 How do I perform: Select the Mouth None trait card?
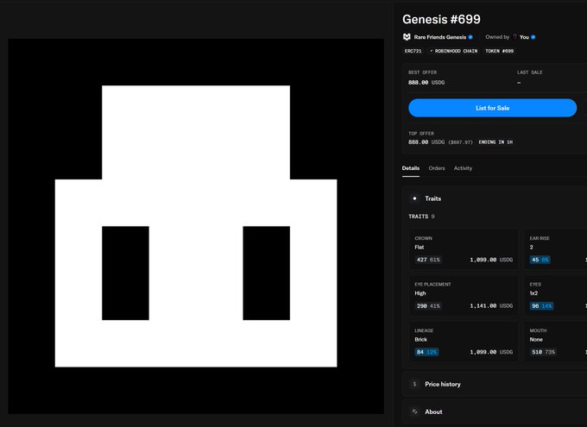[x=555, y=342]
